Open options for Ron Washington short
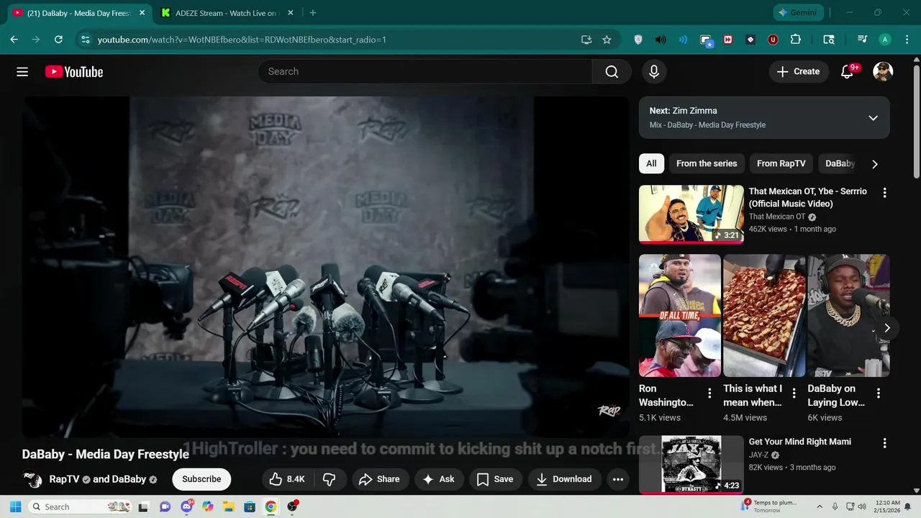The image size is (921, 518). [x=709, y=393]
